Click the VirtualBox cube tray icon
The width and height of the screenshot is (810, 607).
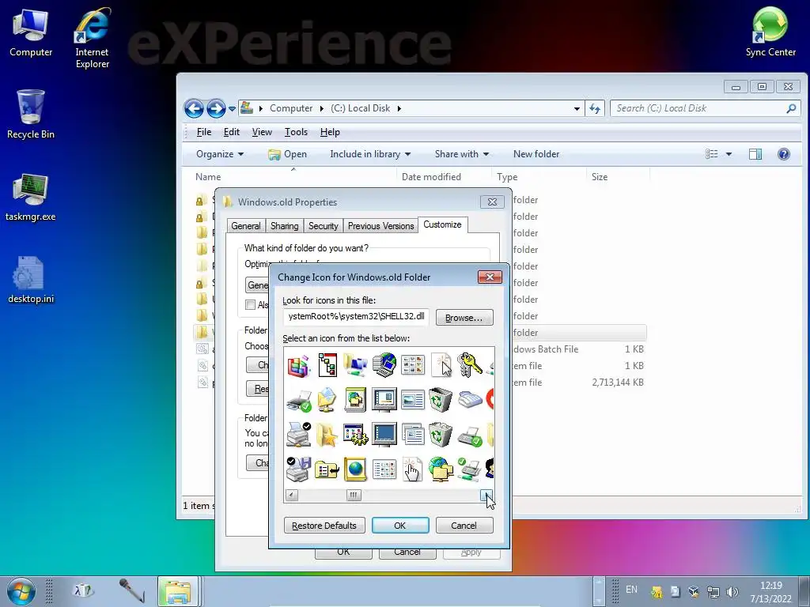point(695,592)
